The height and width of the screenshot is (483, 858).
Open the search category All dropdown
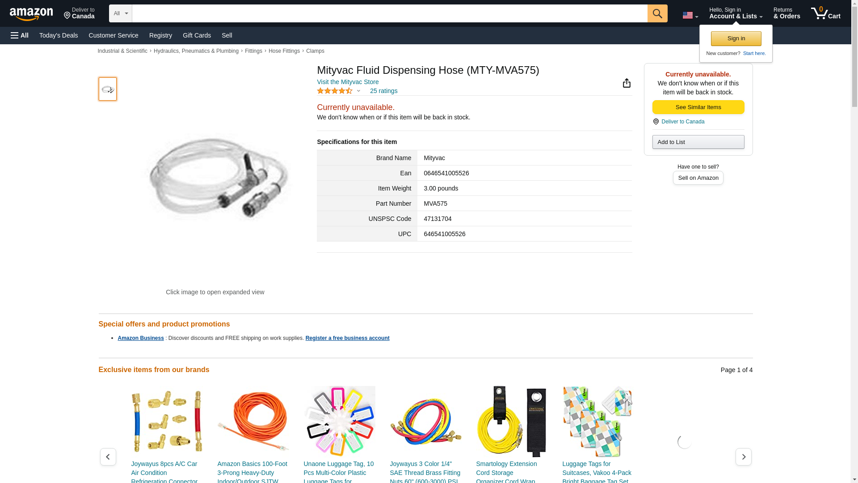click(x=120, y=13)
